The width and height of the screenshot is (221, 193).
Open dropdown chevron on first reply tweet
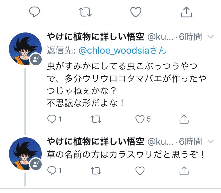click(210, 37)
